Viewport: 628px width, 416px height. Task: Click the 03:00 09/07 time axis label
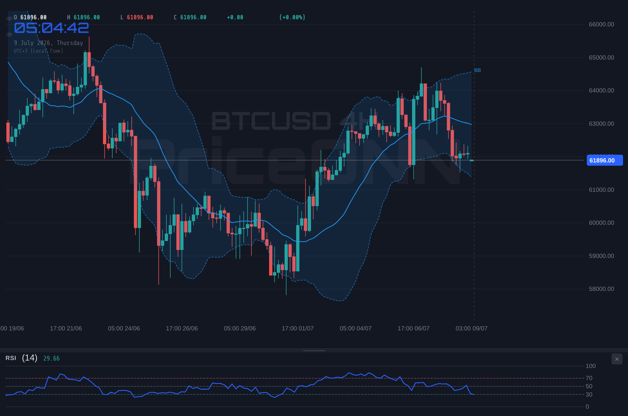tap(472, 328)
